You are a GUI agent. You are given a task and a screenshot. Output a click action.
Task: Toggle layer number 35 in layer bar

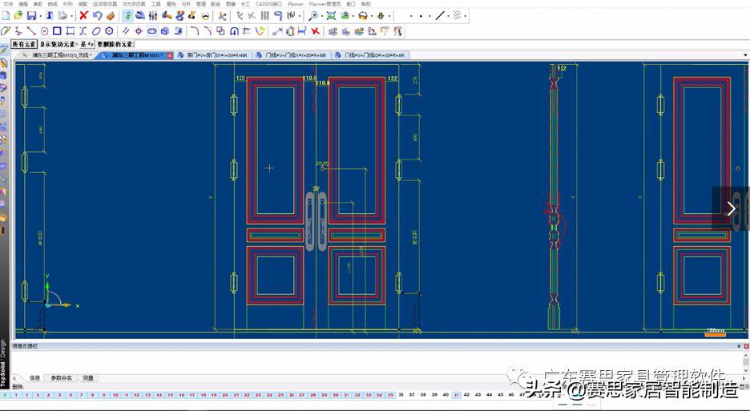click(389, 395)
